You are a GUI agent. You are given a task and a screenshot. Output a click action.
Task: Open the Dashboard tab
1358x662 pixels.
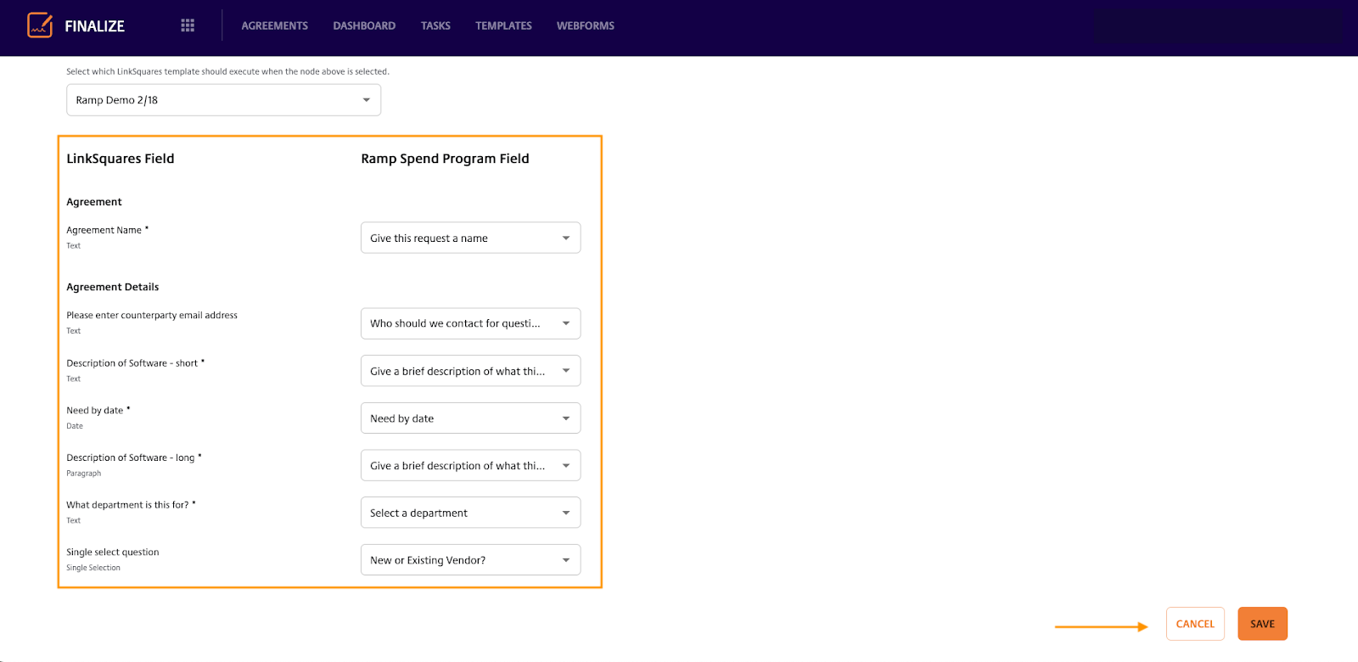coord(364,25)
